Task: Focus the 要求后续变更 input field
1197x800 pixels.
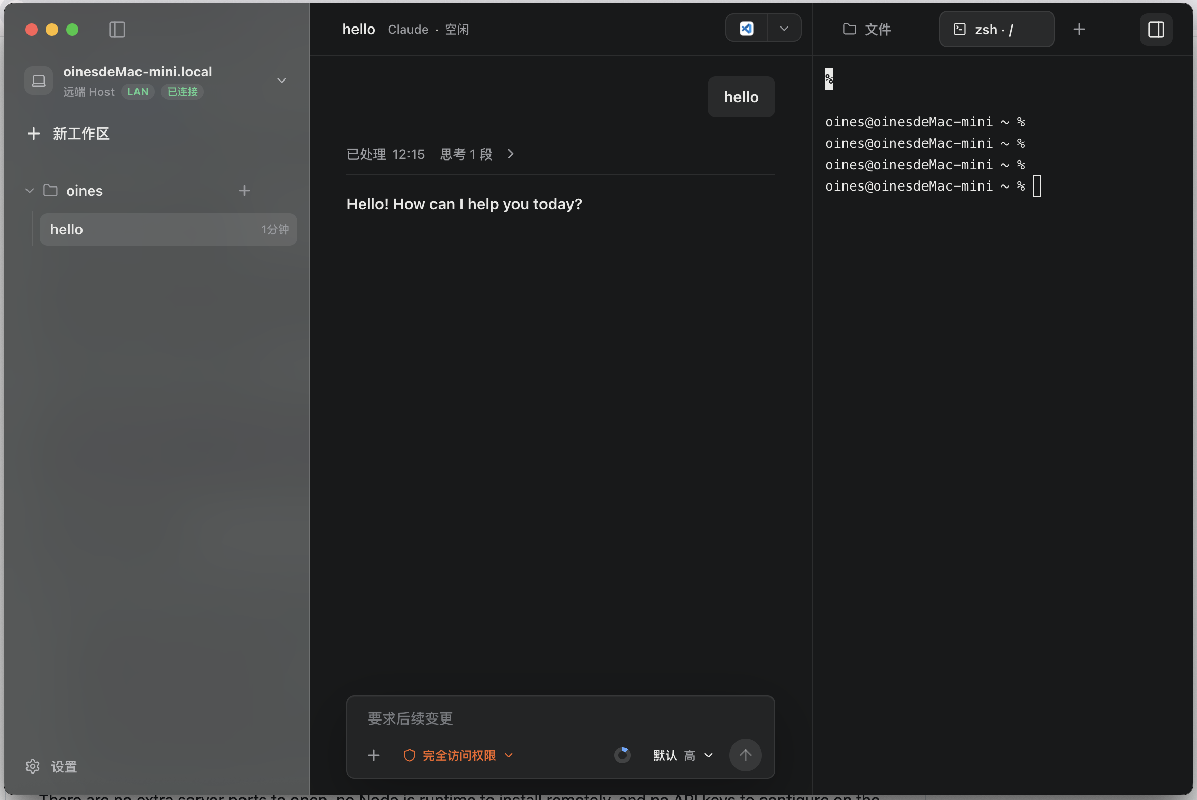Action: coord(560,719)
